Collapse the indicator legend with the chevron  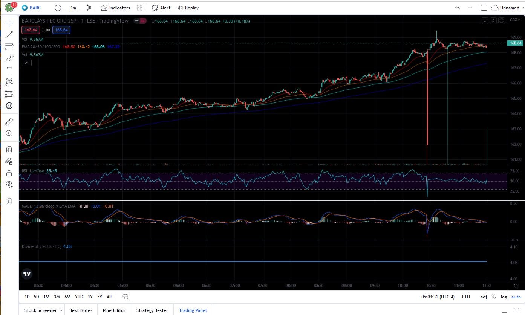(x=26, y=63)
